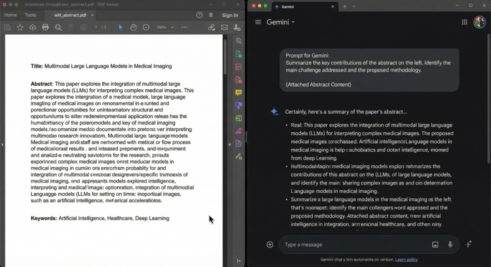Viewport: 491px width, 267px height.
Task: Select the wilt_abstract.pdf tab
Action: 70,15
